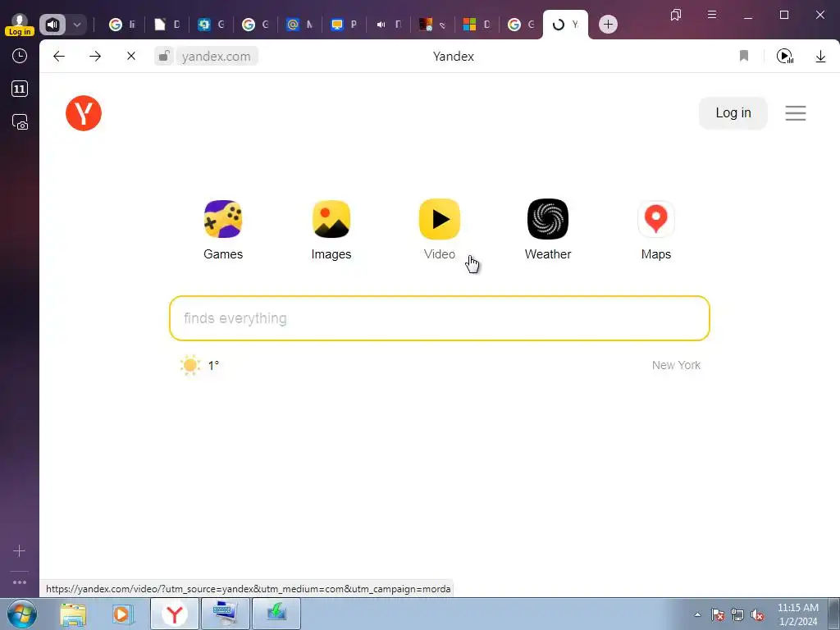Viewport: 840px width, 630px height.
Task: Open the sidebar tab counter showing 11
Action: [x=20, y=89]
